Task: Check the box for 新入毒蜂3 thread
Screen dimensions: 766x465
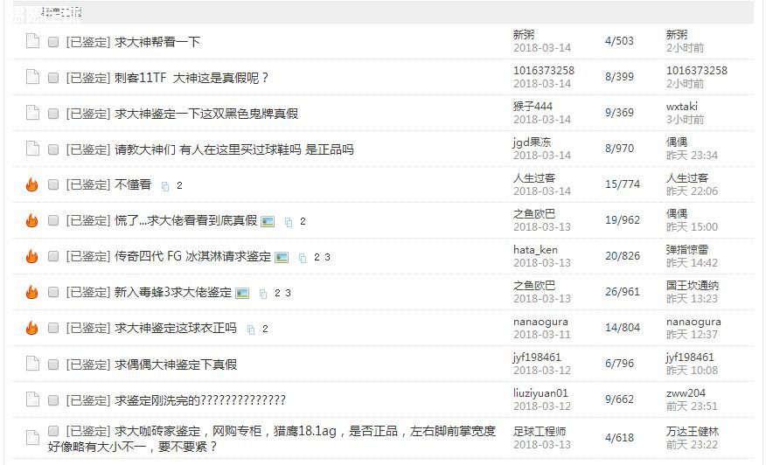Action: tap(53, 292)
